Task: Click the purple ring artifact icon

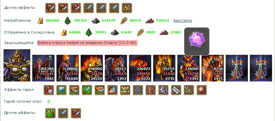Action: click(x=164, y=90)
